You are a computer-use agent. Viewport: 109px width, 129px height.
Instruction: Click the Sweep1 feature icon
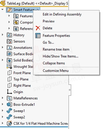pos(9,111)
